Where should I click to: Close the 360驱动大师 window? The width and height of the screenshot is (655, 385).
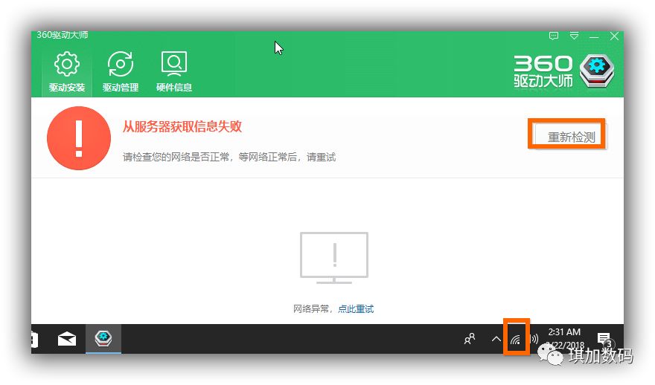tap(614, 36)
